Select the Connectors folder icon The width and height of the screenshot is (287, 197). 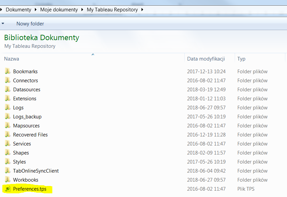click(8, 80)
